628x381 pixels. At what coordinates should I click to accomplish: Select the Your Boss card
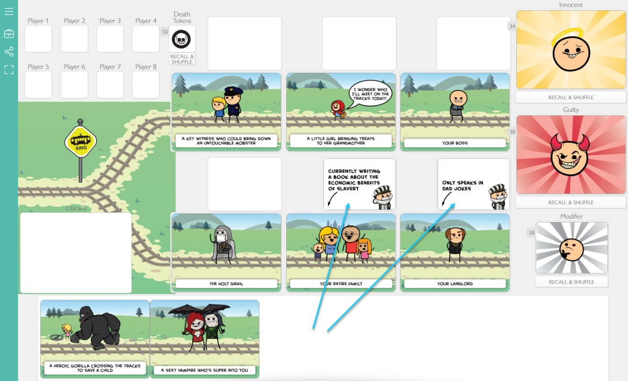click(455, 112)
